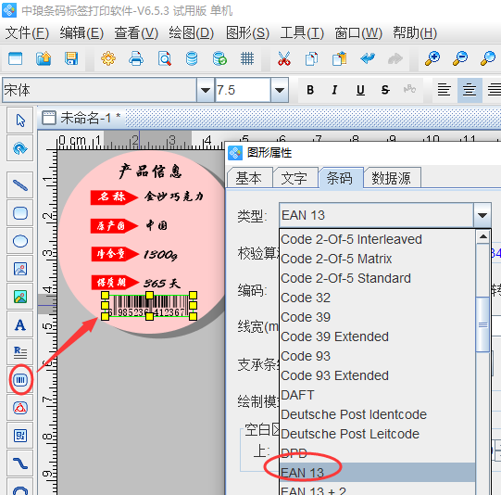501x495 pixels.
Task: Click the Print icon
Action: coord(136,58)
